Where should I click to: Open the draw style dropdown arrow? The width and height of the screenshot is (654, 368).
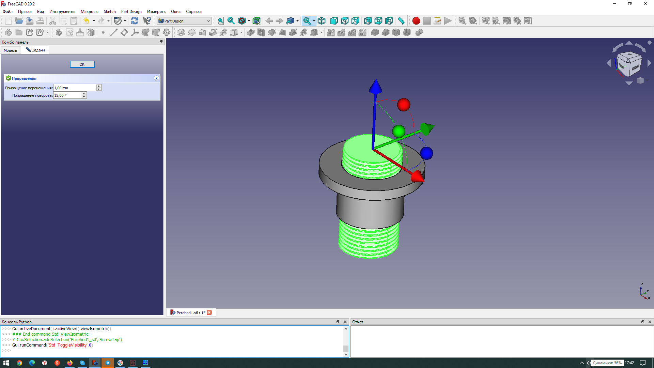click(x=249, y=21)
